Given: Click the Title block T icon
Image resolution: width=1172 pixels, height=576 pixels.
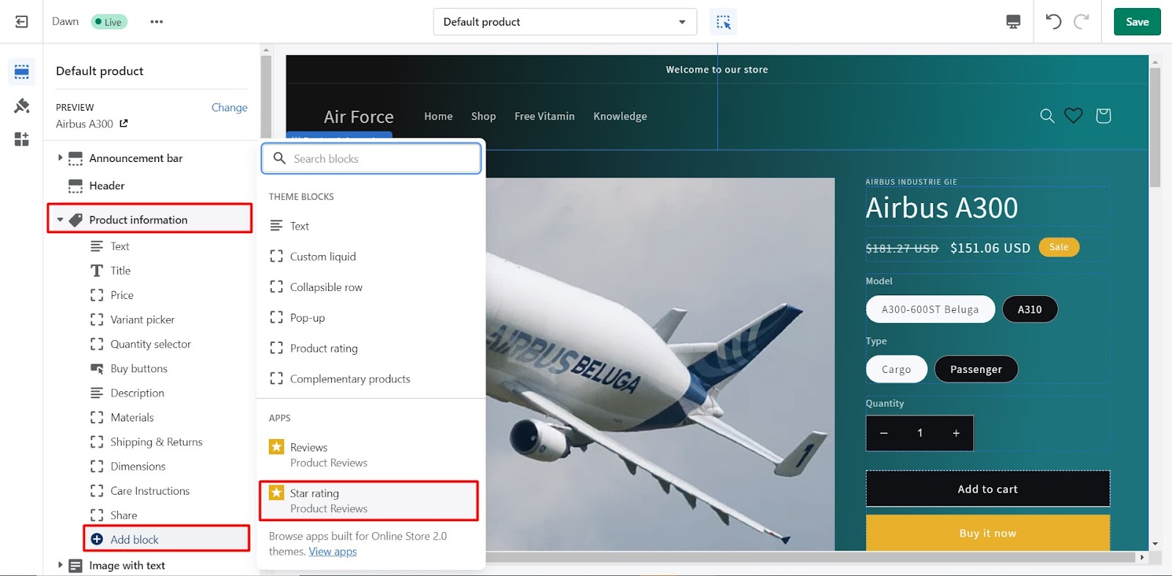Looking at the screenshot, I should coord(97,270).
